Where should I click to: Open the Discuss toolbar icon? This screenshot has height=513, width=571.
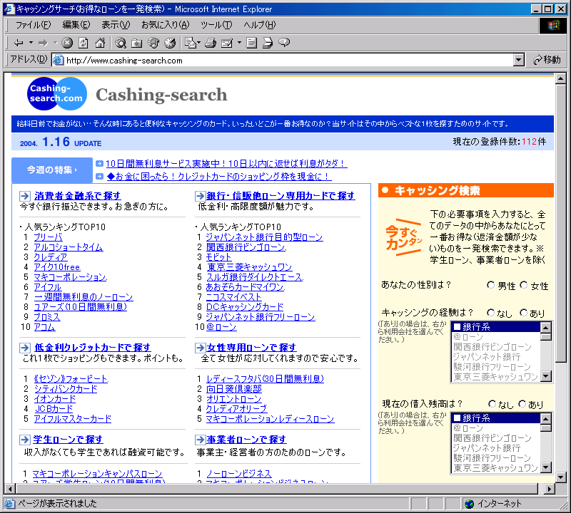click(251, 43)
